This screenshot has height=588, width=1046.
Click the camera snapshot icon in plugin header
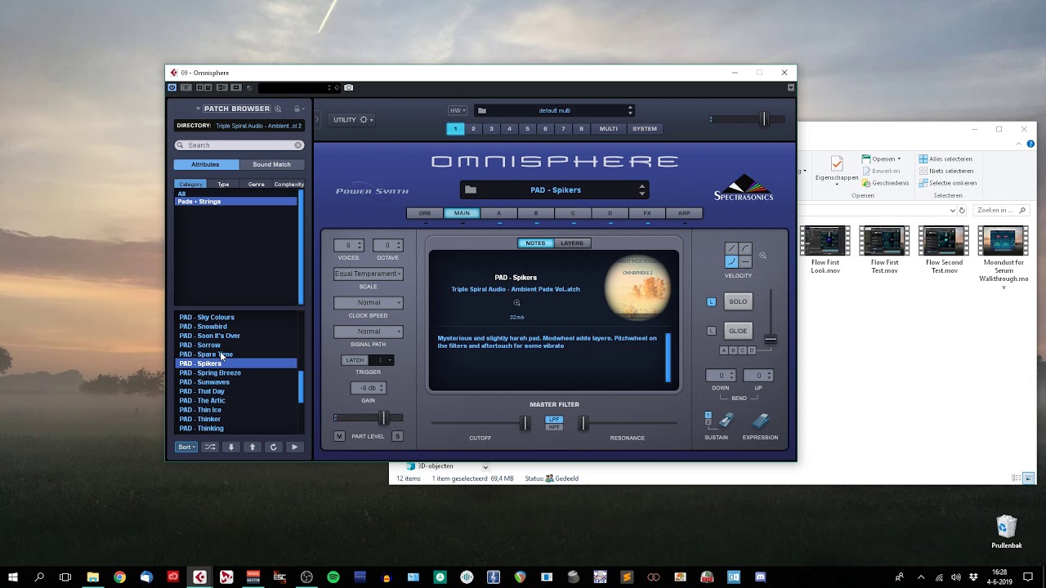pyautogui.click(x=349, y=87)
